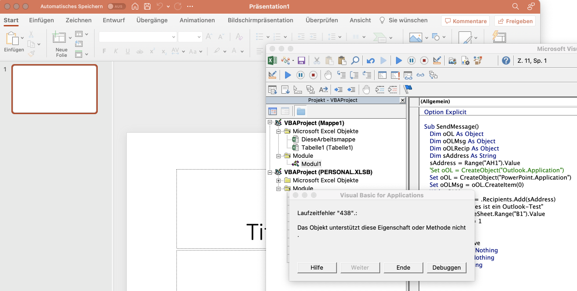This screenshot has height=291, width=577.
Task: Click the 'Sub SendMessage()' code line
Action: [452, 126]
